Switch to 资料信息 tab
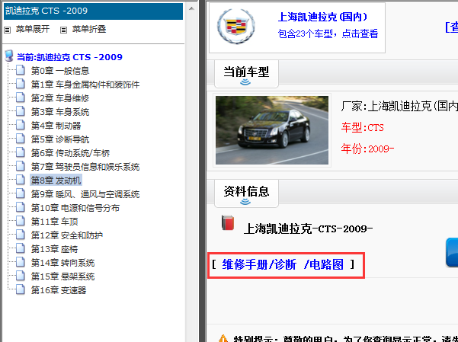 click(246, 193)
